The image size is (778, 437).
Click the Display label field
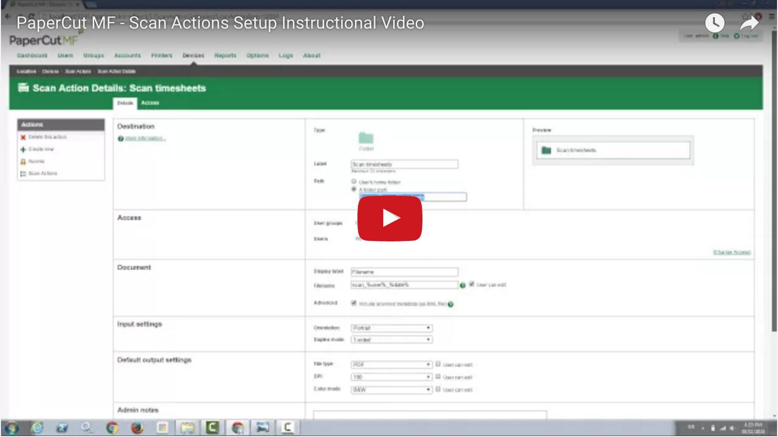(404, 272)
